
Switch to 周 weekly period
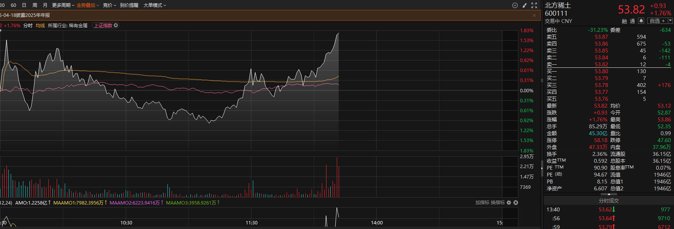point(35,5)
